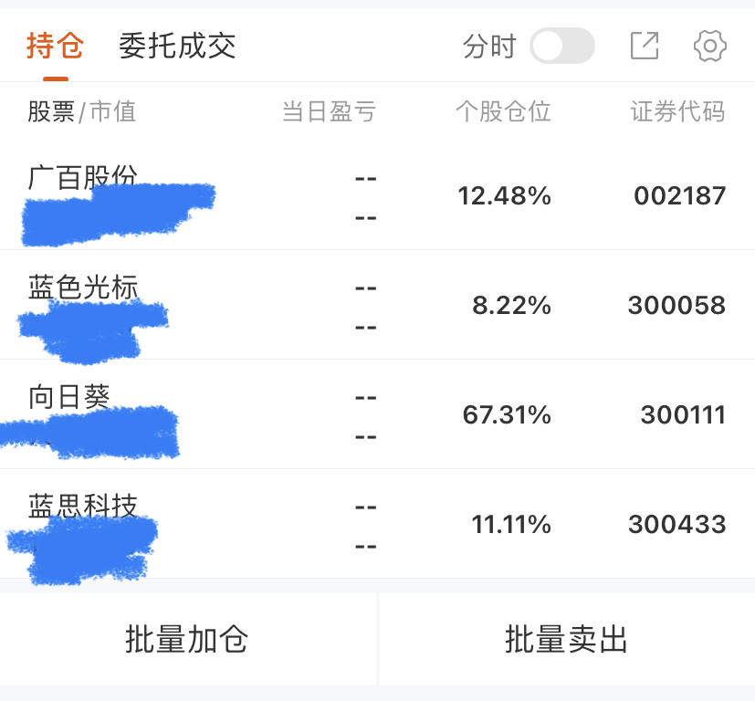
Task: Open the share/export icon
Action: [644, 46]
